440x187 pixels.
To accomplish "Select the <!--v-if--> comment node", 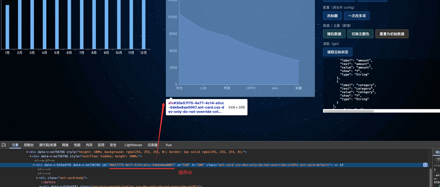I will tap(44, 160).
